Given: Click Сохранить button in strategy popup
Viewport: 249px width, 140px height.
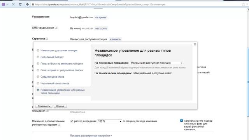Looking at the screenshot, I should tap(44, 106).
